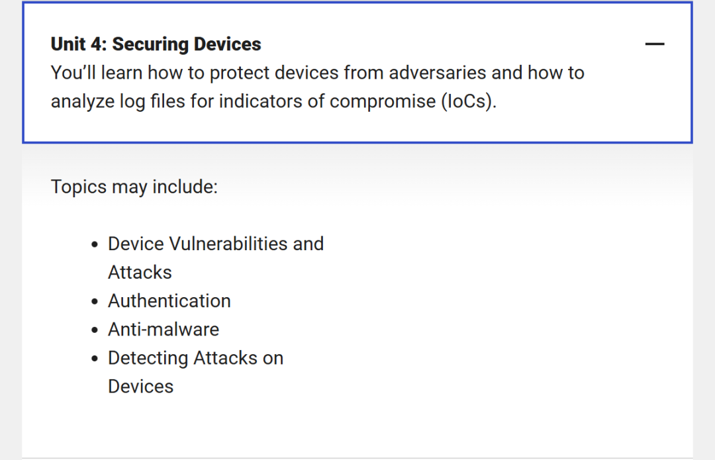Select the "Authentication" topic
Screen dimensions: 715x460
pos(169,301)
